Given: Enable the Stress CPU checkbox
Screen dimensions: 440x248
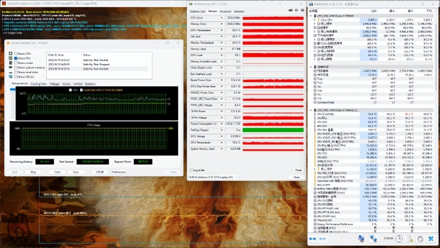Looking at the screenshot, I should [16, 53].
